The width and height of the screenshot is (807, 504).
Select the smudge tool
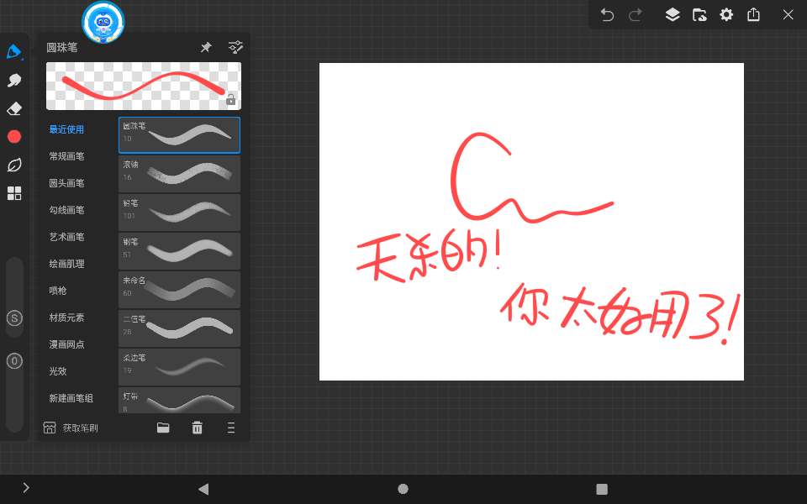pos(13,81)
